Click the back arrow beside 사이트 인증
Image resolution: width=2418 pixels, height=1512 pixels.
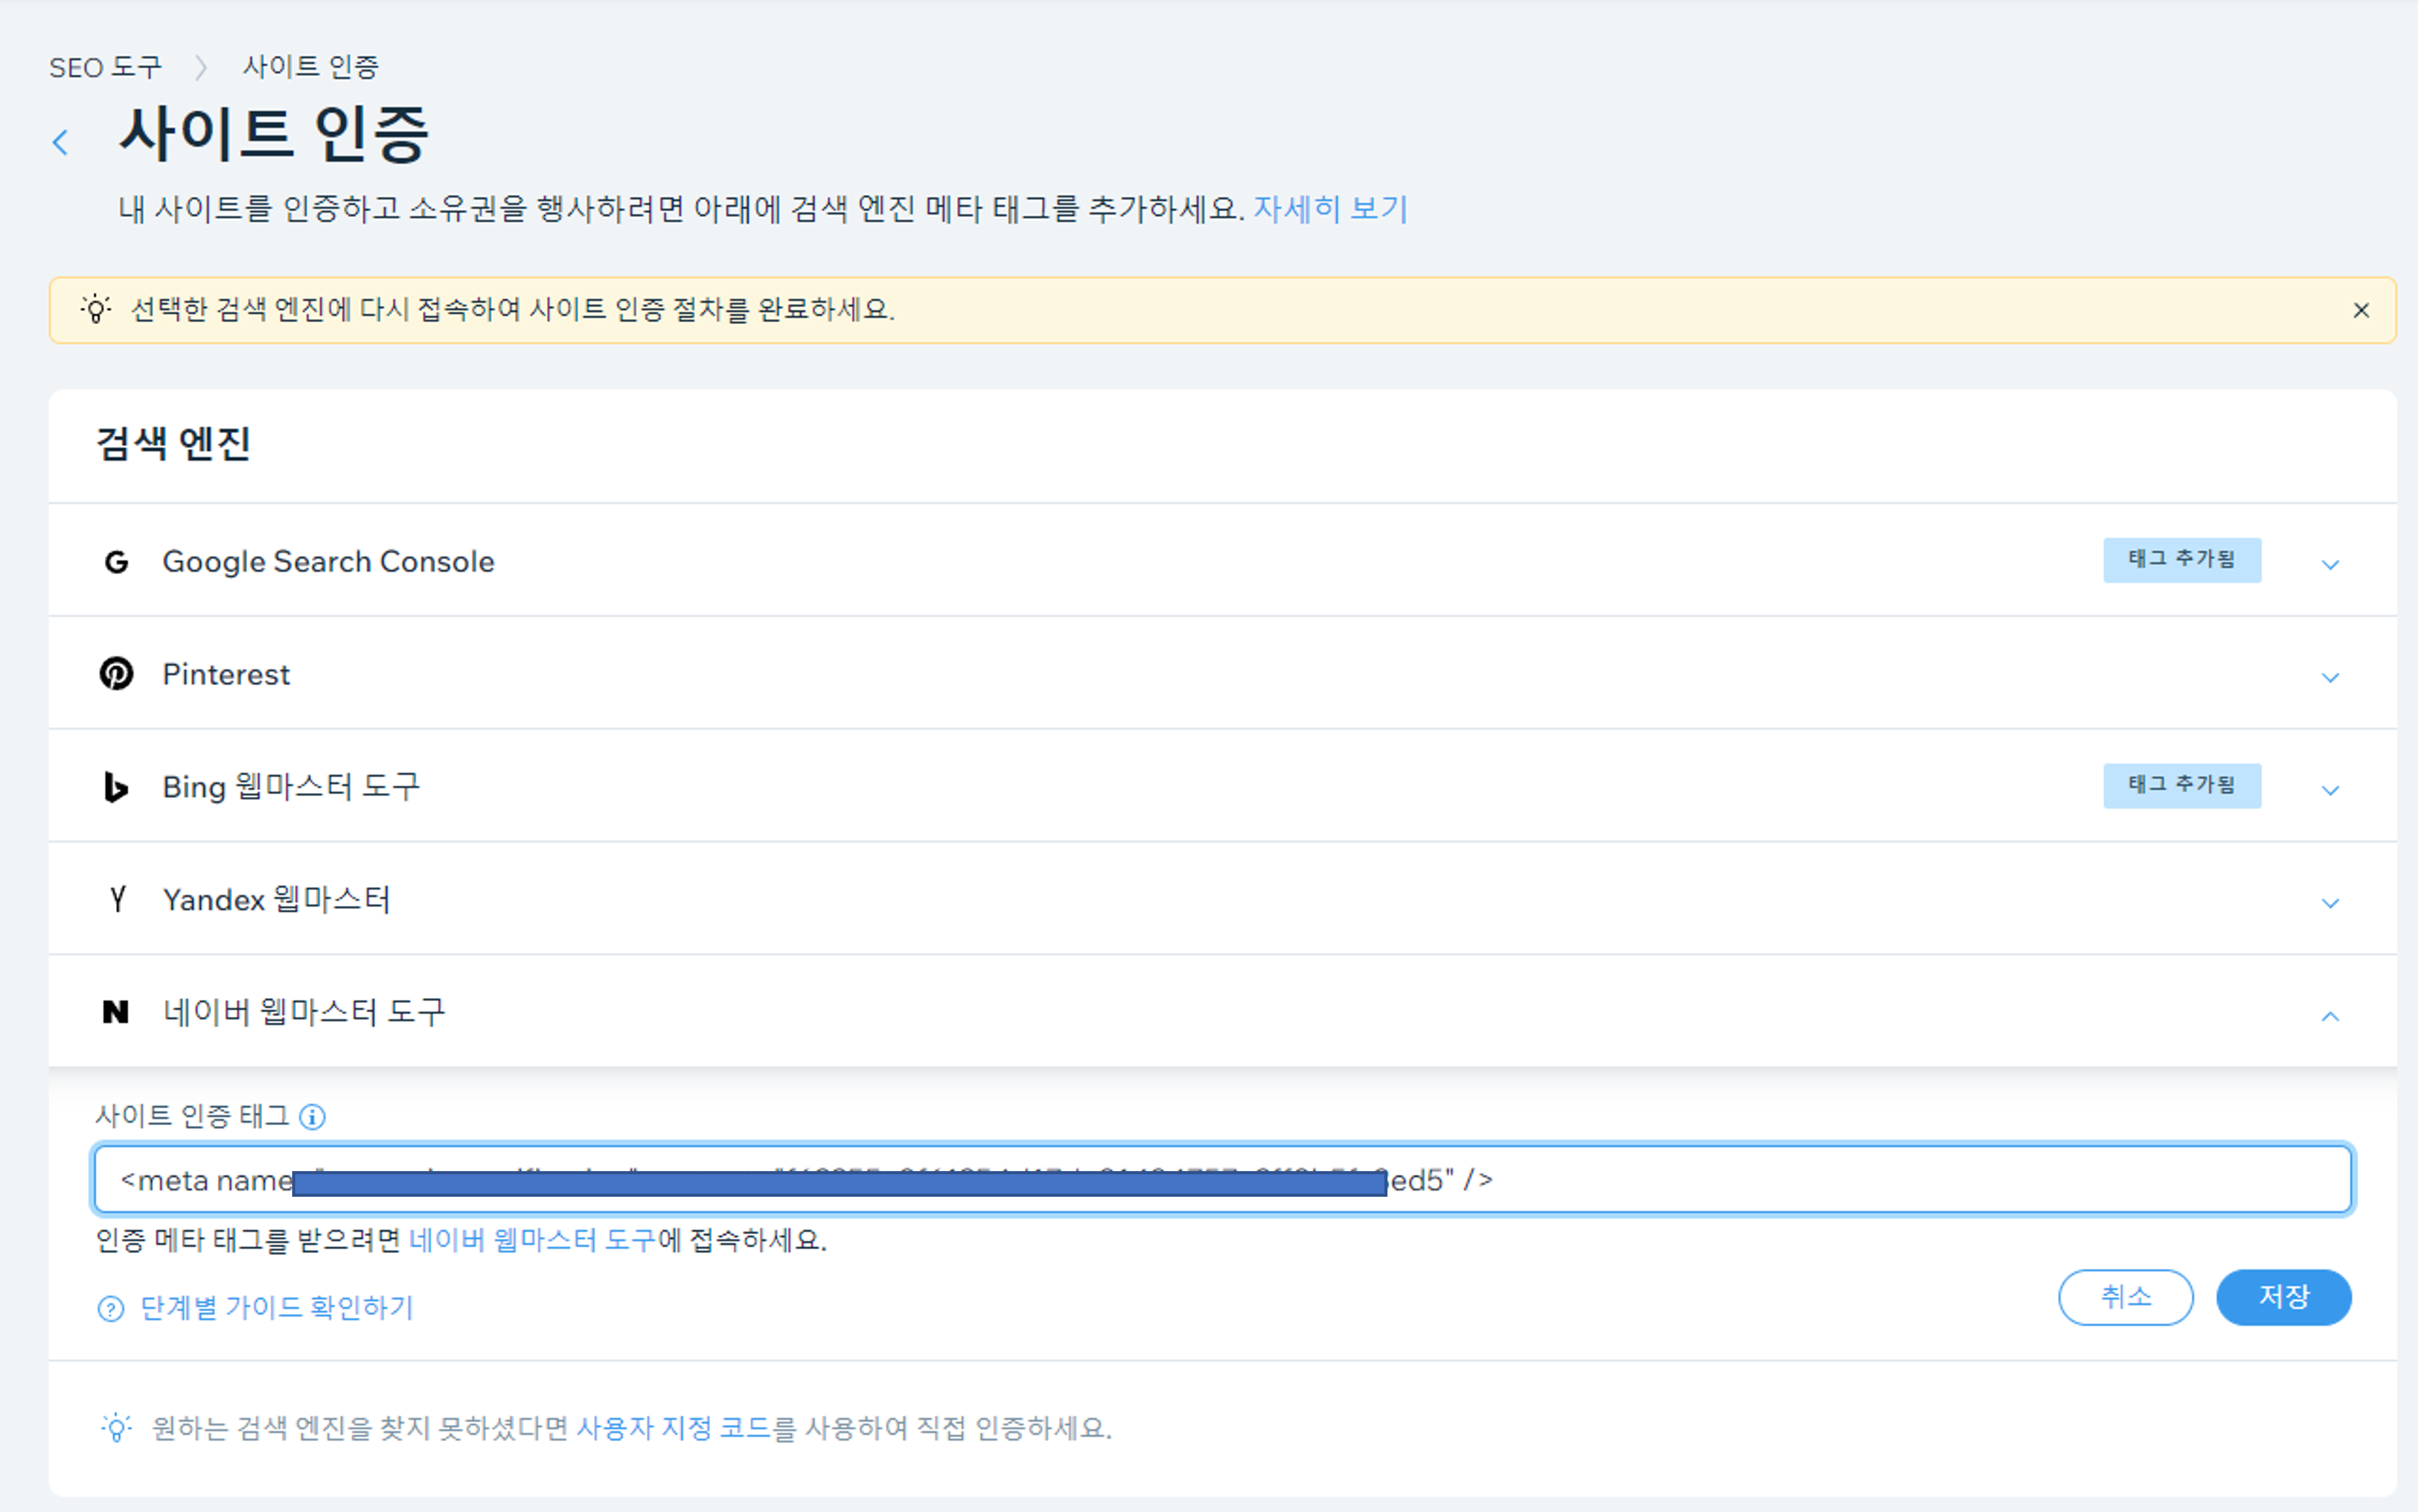point(61,142)
